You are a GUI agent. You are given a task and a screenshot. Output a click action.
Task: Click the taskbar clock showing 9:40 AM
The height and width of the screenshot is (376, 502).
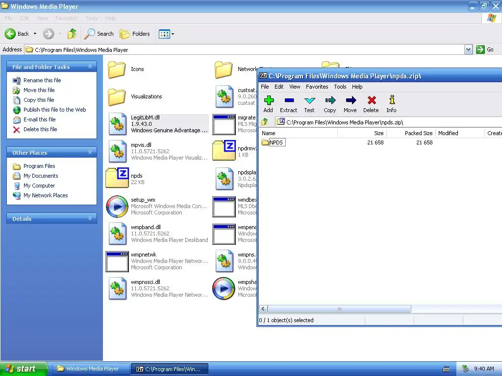point(484,369)
